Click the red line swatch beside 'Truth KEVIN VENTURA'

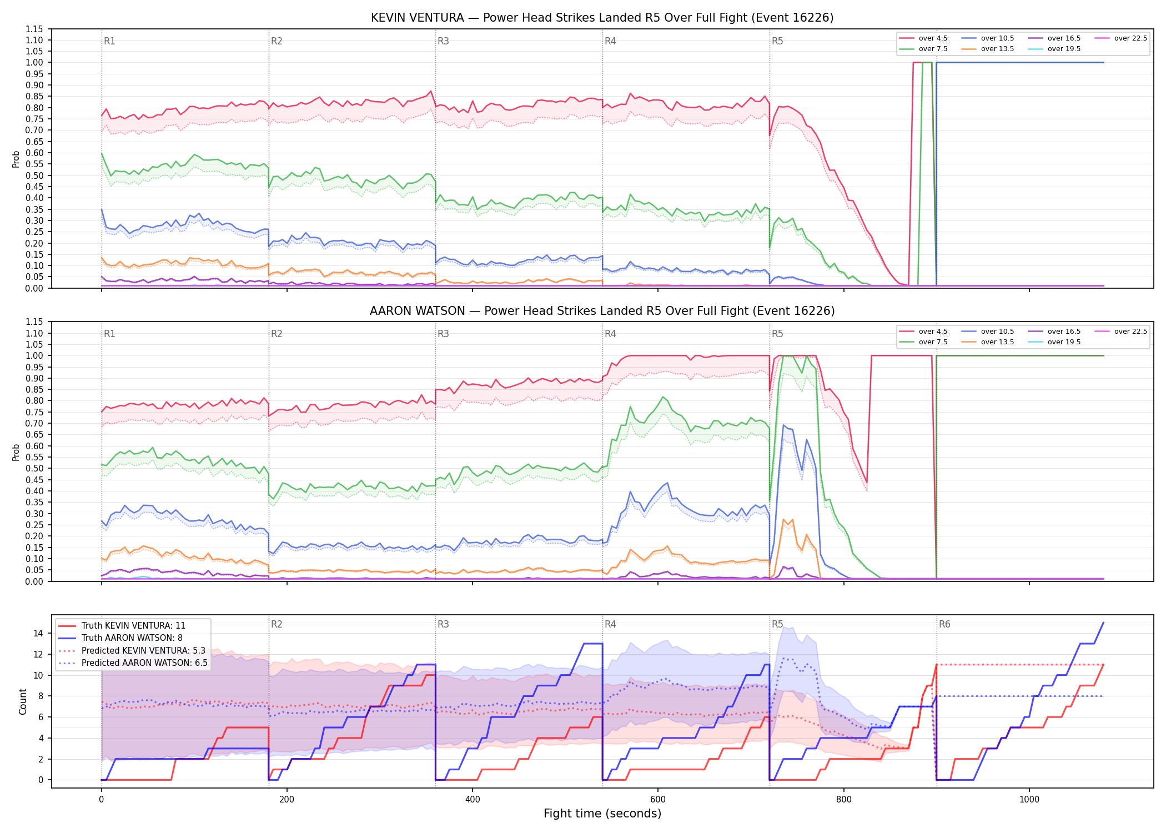point(68,626)
